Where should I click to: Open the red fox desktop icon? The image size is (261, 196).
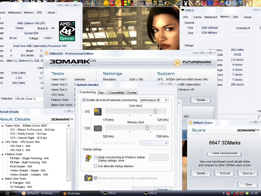point(204,3)
